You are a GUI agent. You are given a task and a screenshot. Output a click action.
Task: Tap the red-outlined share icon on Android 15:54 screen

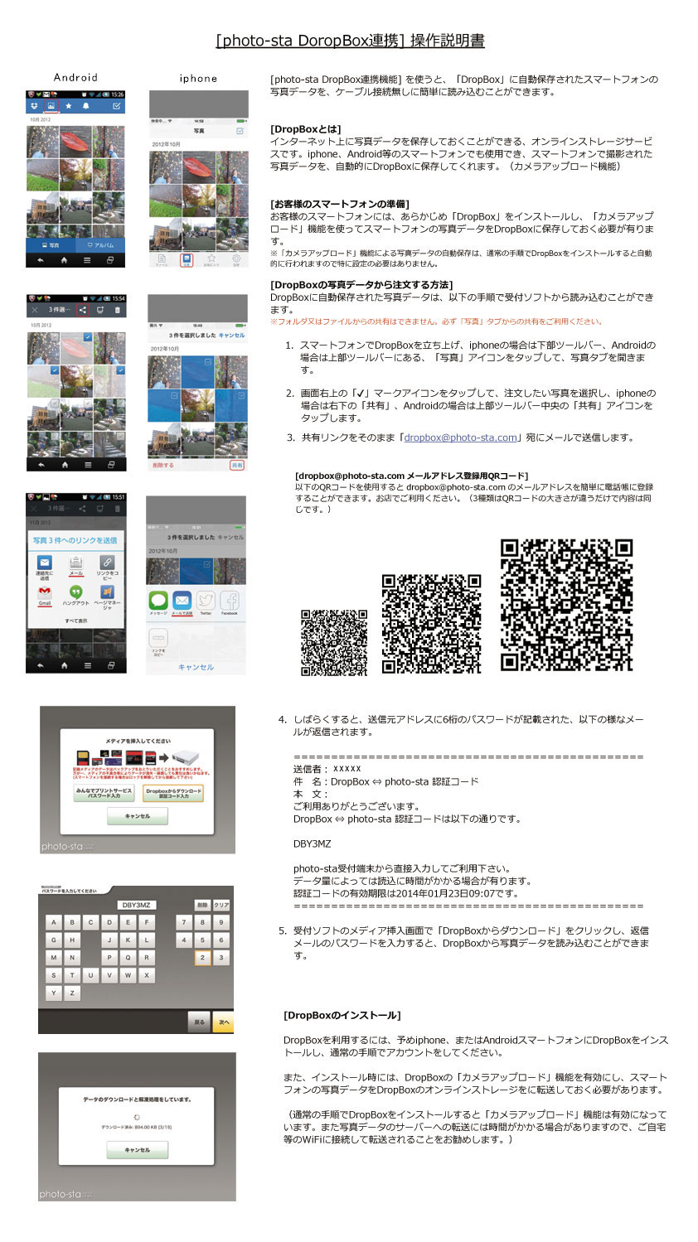click(x=82, y=310)
